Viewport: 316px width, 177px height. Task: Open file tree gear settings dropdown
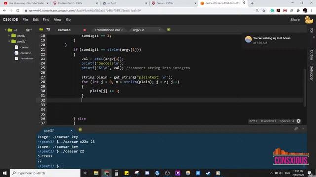click(29, 30)
